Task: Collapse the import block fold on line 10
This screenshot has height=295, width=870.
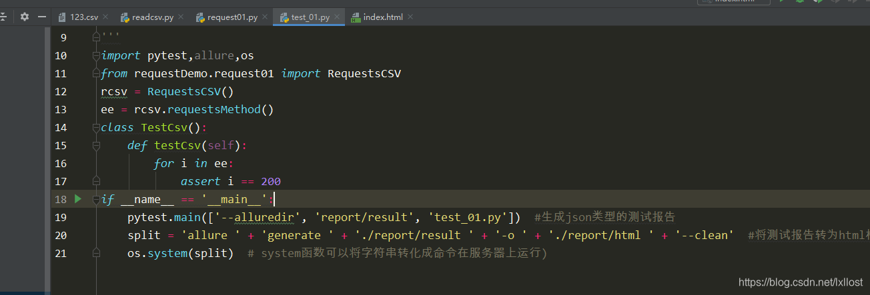Action: tap(97, 55)
